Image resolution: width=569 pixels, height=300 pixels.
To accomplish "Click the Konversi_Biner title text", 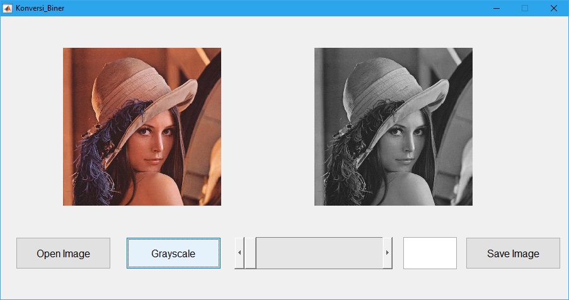I will 40,8.
